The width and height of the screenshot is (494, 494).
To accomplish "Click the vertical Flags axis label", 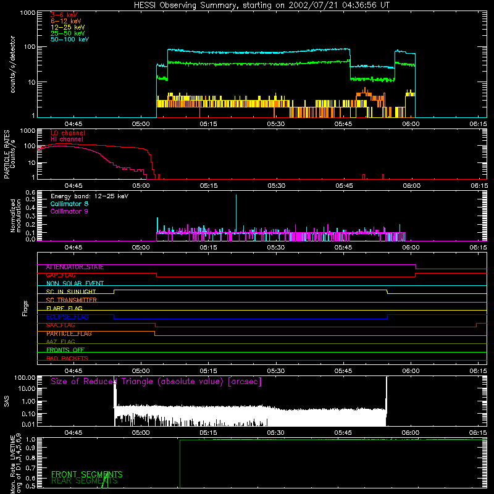I will (x=25, y=308).
